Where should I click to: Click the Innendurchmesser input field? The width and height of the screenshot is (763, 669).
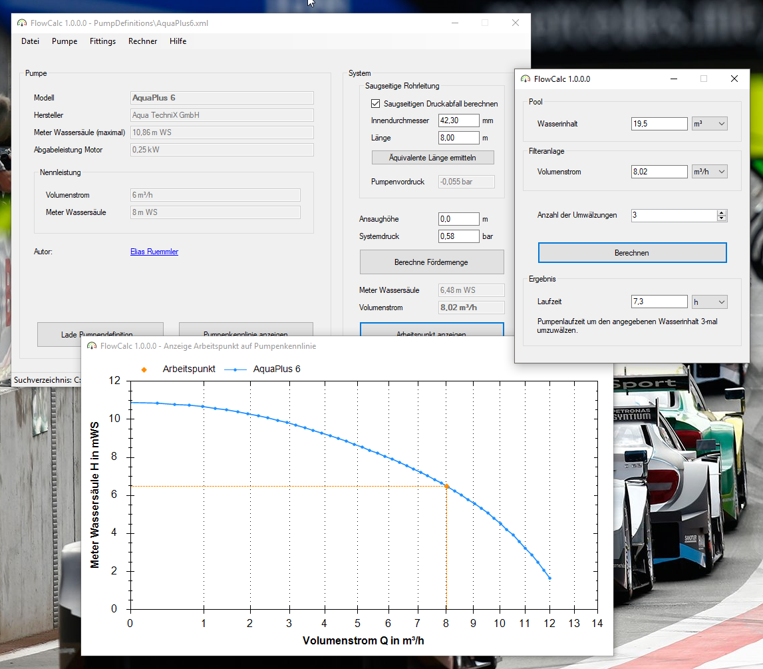459,120
